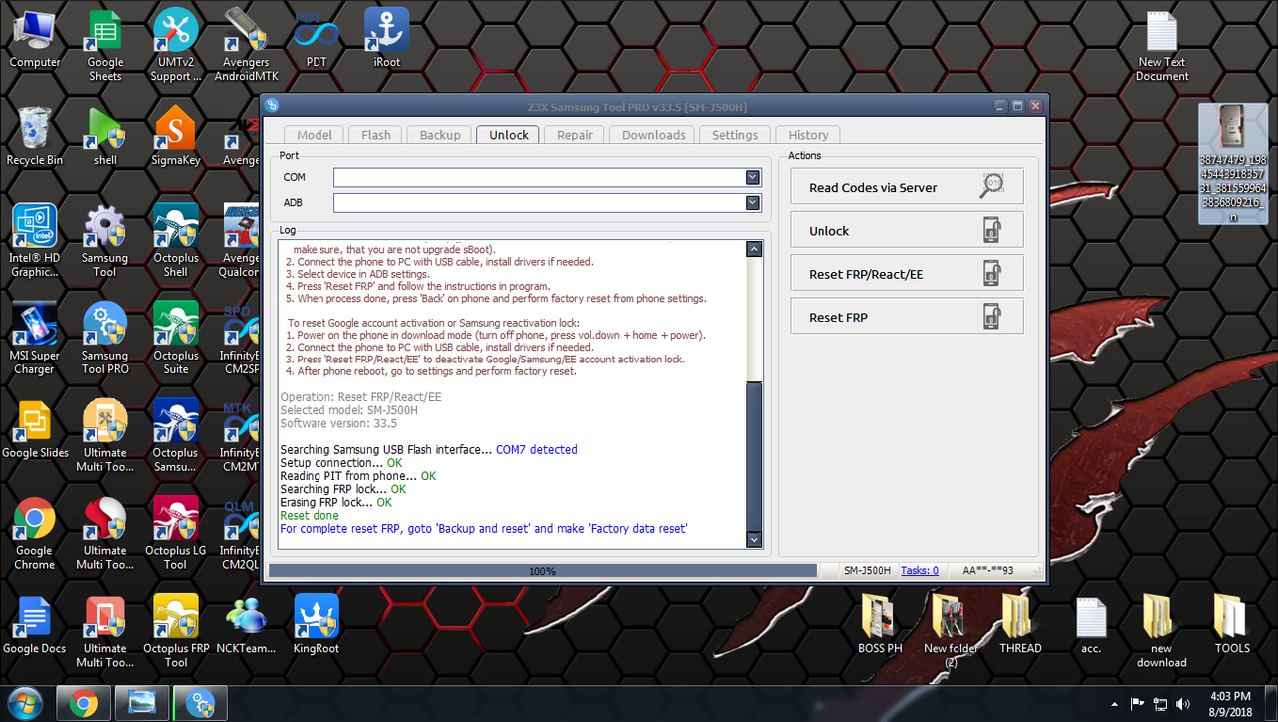Select the New Text Document file
The height and width of the screenshot is (722, 1278).
pyautogui.click(x=1163, y=47)
